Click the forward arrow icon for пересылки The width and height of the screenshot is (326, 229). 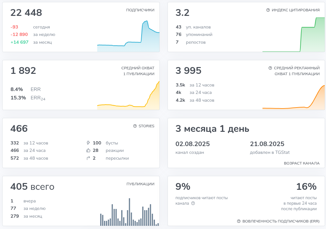[88, 158]
